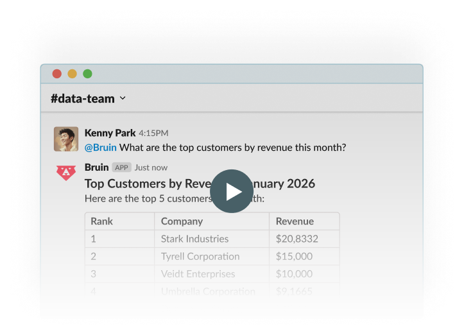
Task: Select the Bruin app sender name
Action: tap(97, 167)
